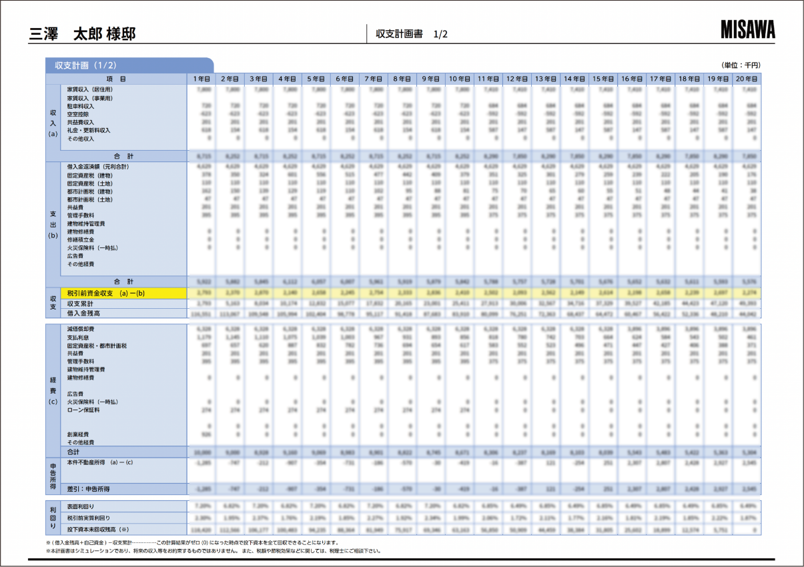Click the '家賃収入（事業用）' row label
This screenshot has width=804, height=567.
pyautogui.click(x=90, y=97)
